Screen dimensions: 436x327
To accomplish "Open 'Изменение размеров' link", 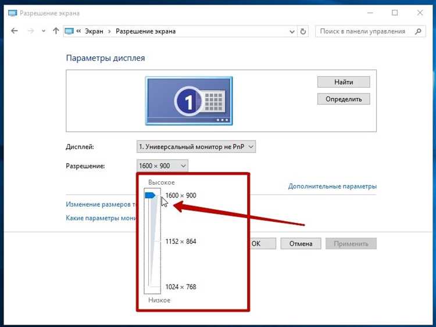I will point(101,204).
